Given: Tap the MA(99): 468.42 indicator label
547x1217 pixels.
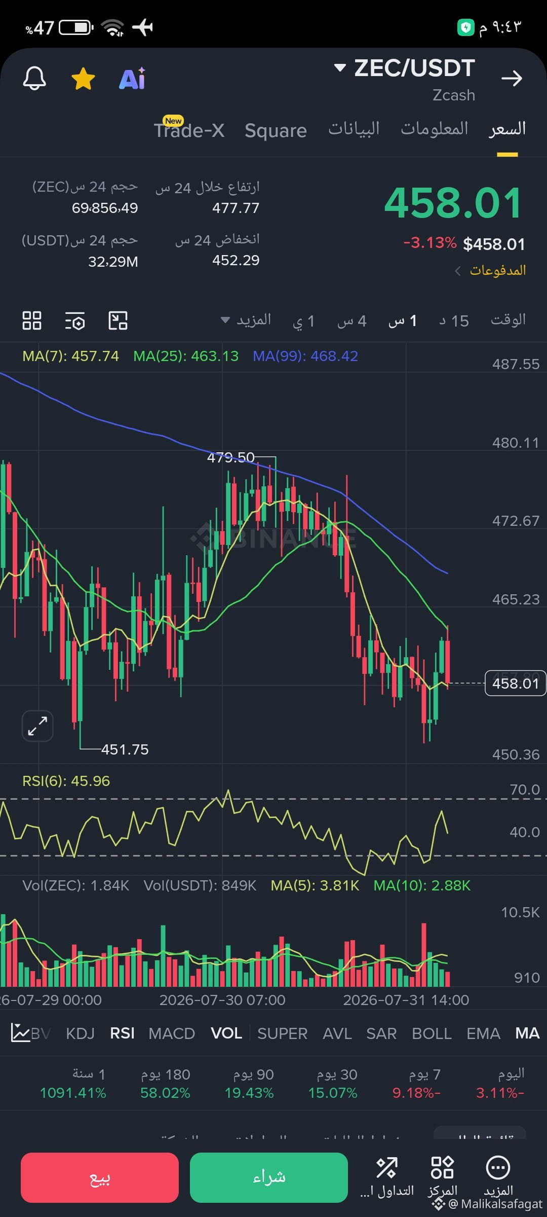Looking at the screenshot, I should point(305,356).
